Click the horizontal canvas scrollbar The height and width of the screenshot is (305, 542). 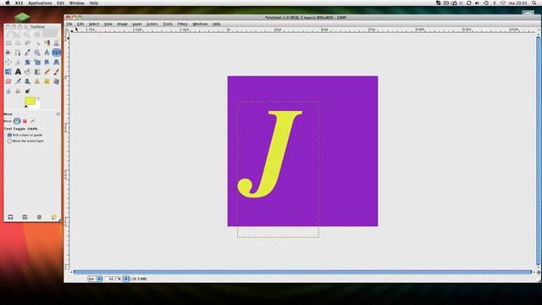point(302,272)
